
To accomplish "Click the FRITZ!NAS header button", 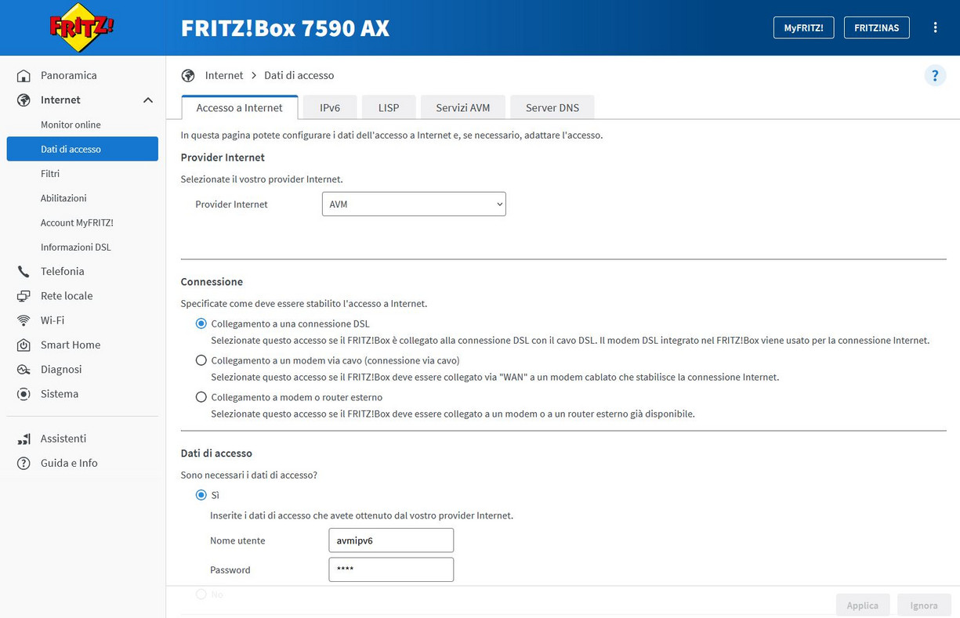I will 876,27.
